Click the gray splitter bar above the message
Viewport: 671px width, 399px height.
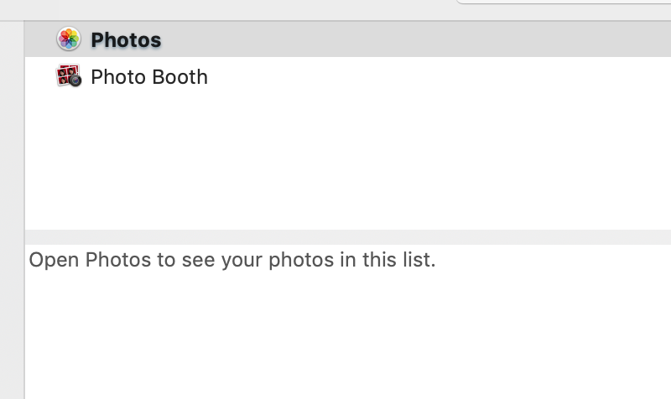348,237
